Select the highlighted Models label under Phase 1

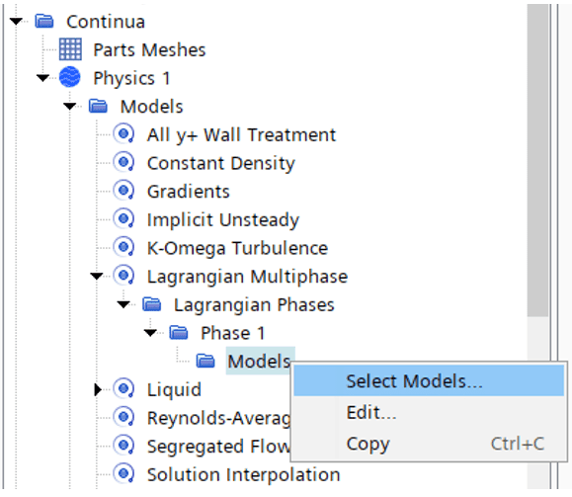[260, 362]
